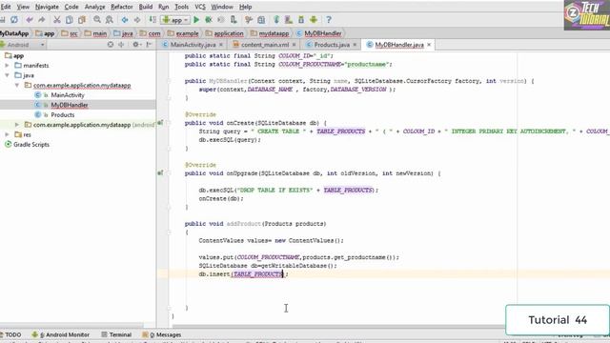Open the Window menu
Screen dimensions: 610x343
point(222,7)
